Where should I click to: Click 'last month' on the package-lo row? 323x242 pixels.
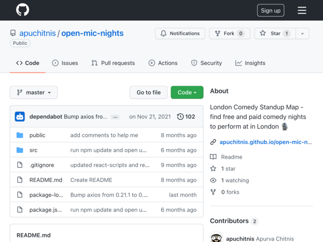183,195
